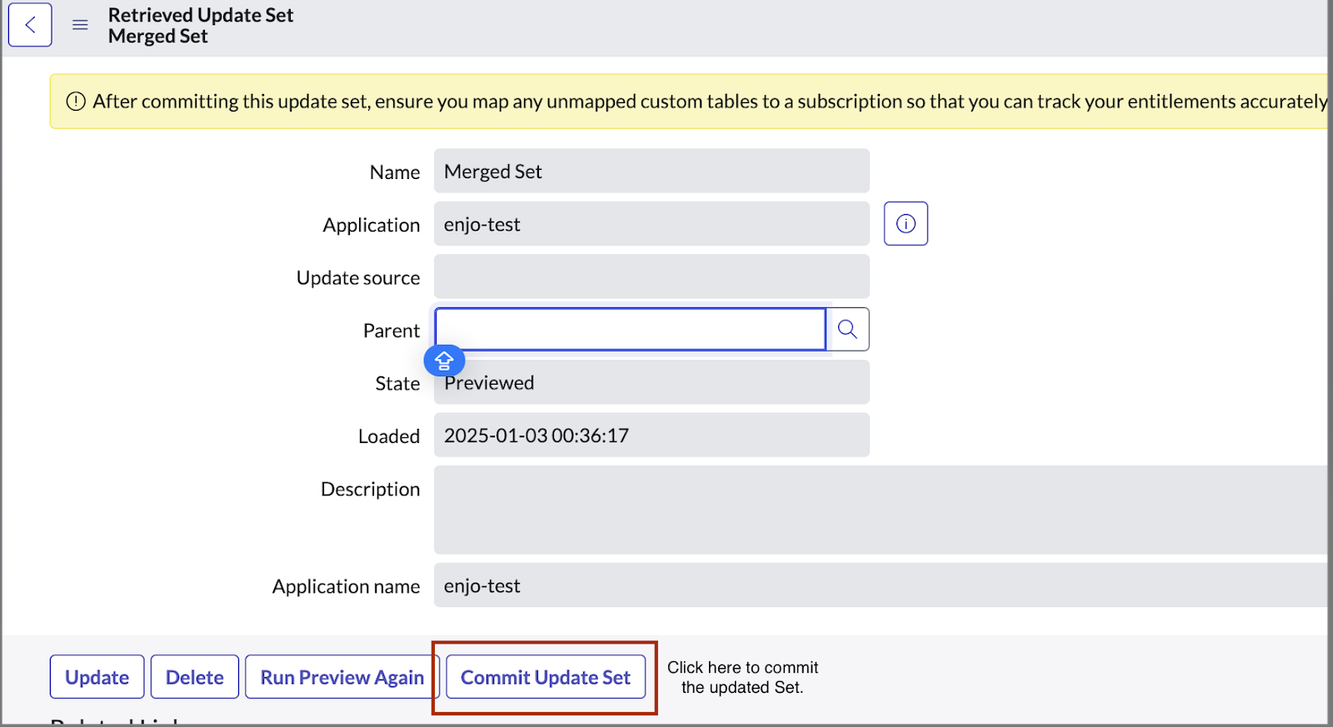Screen dimensions: 1333x727
Task: Click the Loaded date field
Action: pos(652,435)
